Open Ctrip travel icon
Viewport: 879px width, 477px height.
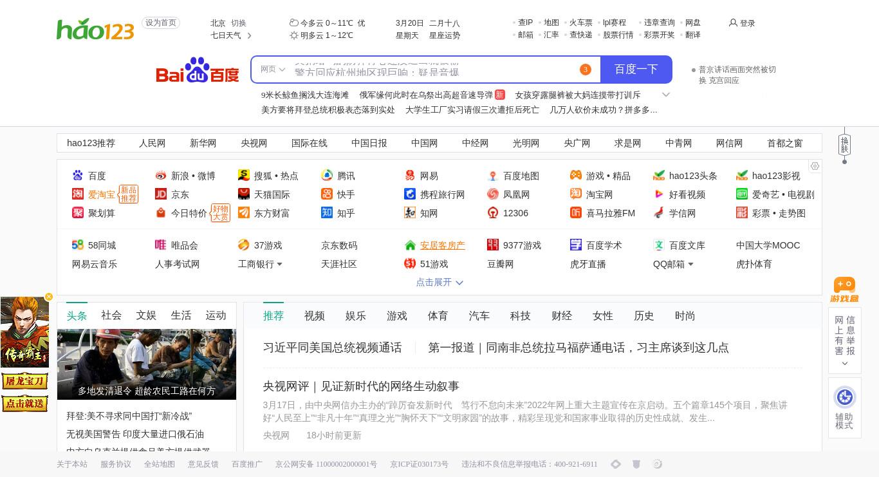coord(410,194)
